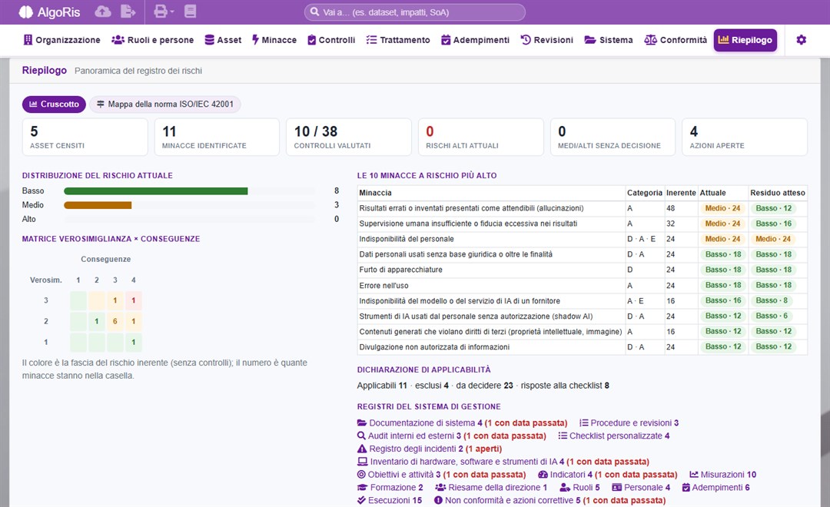Click the green Basso risk bar
The height and width of the screenshot is (507, 830).
click(x=155, y=191)
